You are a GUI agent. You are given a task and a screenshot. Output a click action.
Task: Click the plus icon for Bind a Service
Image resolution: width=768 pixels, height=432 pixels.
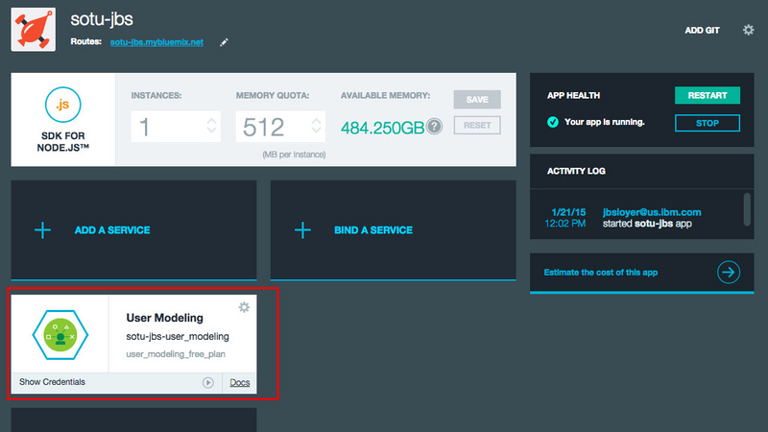302,230
